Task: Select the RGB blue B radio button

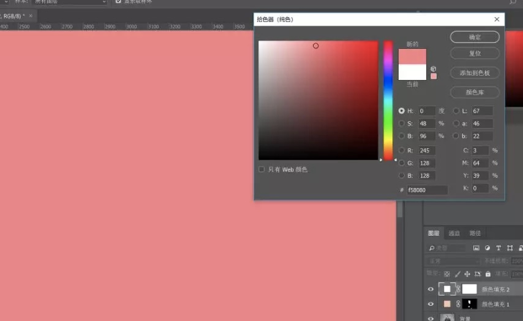Action: pyautogui.click(x=402, y=175)
